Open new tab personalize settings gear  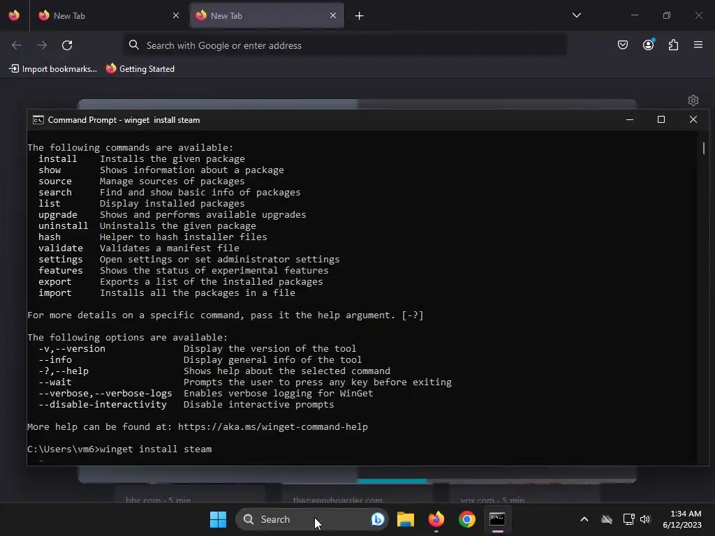(693, 100)
